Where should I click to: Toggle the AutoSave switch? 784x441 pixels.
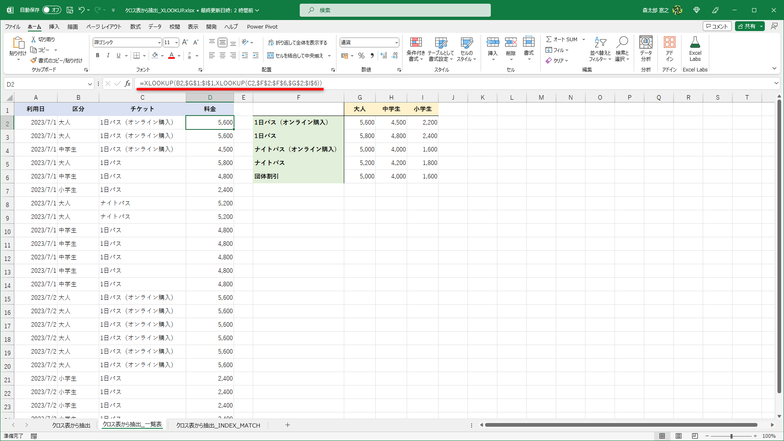click(52, 10)
